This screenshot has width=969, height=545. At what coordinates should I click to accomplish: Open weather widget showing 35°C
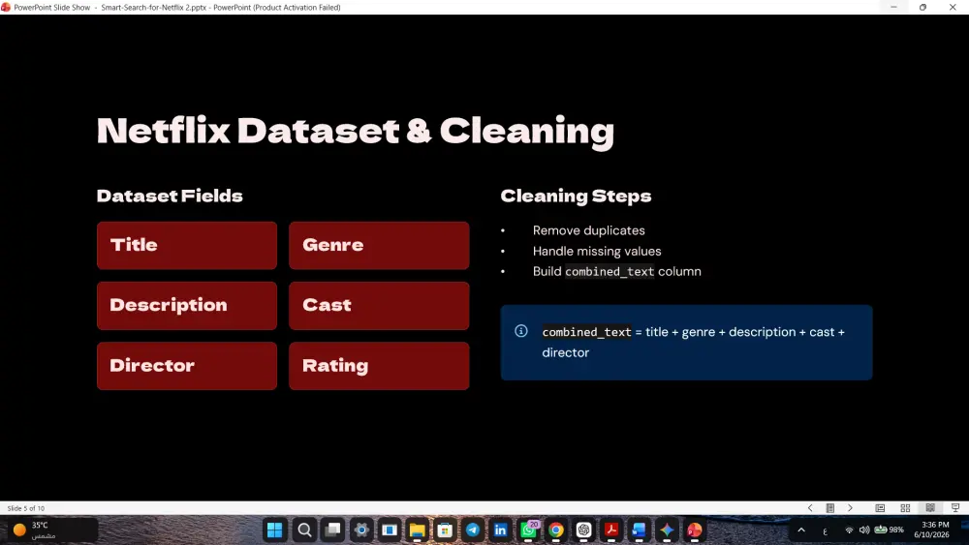tap(52, 530)
